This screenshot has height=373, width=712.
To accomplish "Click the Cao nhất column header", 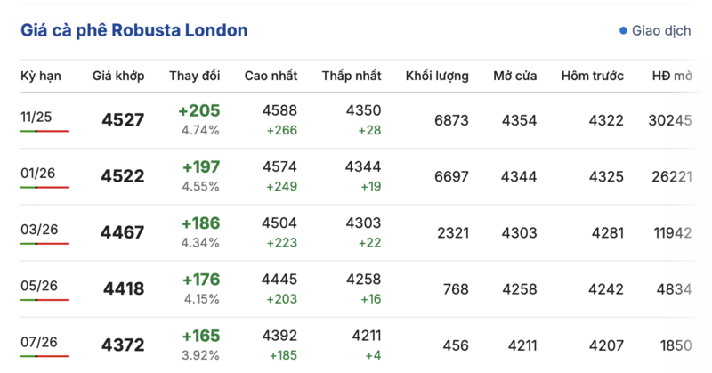I will 271,76.
